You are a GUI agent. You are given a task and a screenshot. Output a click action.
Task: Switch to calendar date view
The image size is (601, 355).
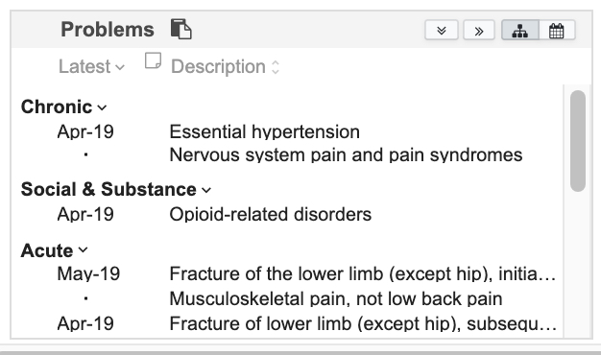tap(557, 30)
